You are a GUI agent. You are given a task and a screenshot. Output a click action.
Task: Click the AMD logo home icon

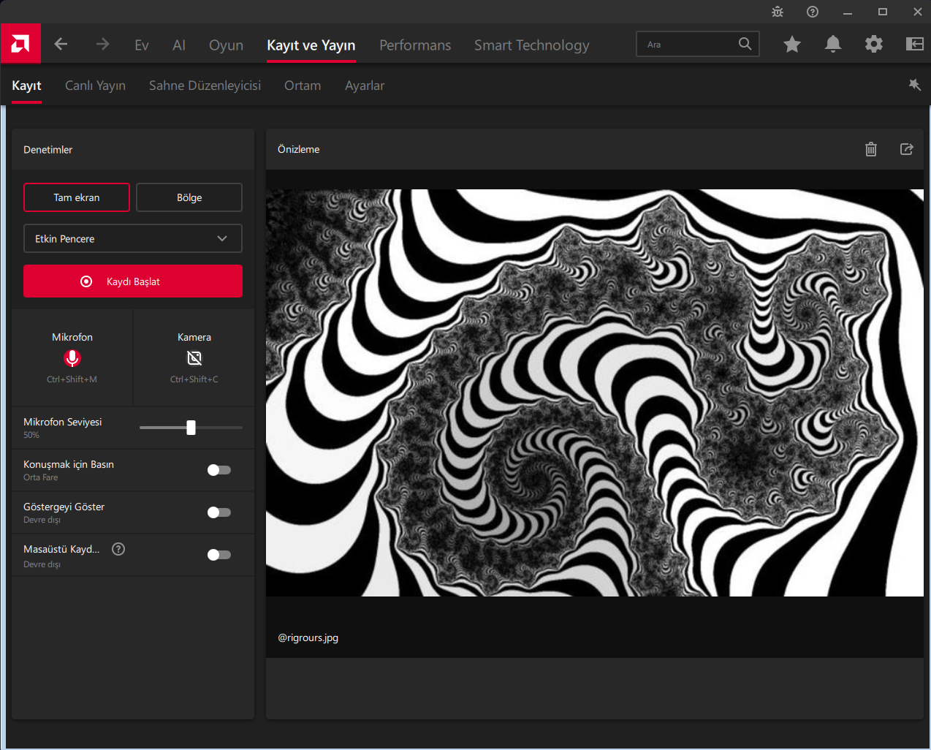[20, 44]
